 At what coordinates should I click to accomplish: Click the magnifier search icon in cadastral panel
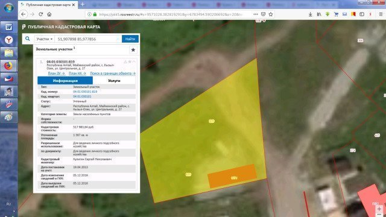28,39
